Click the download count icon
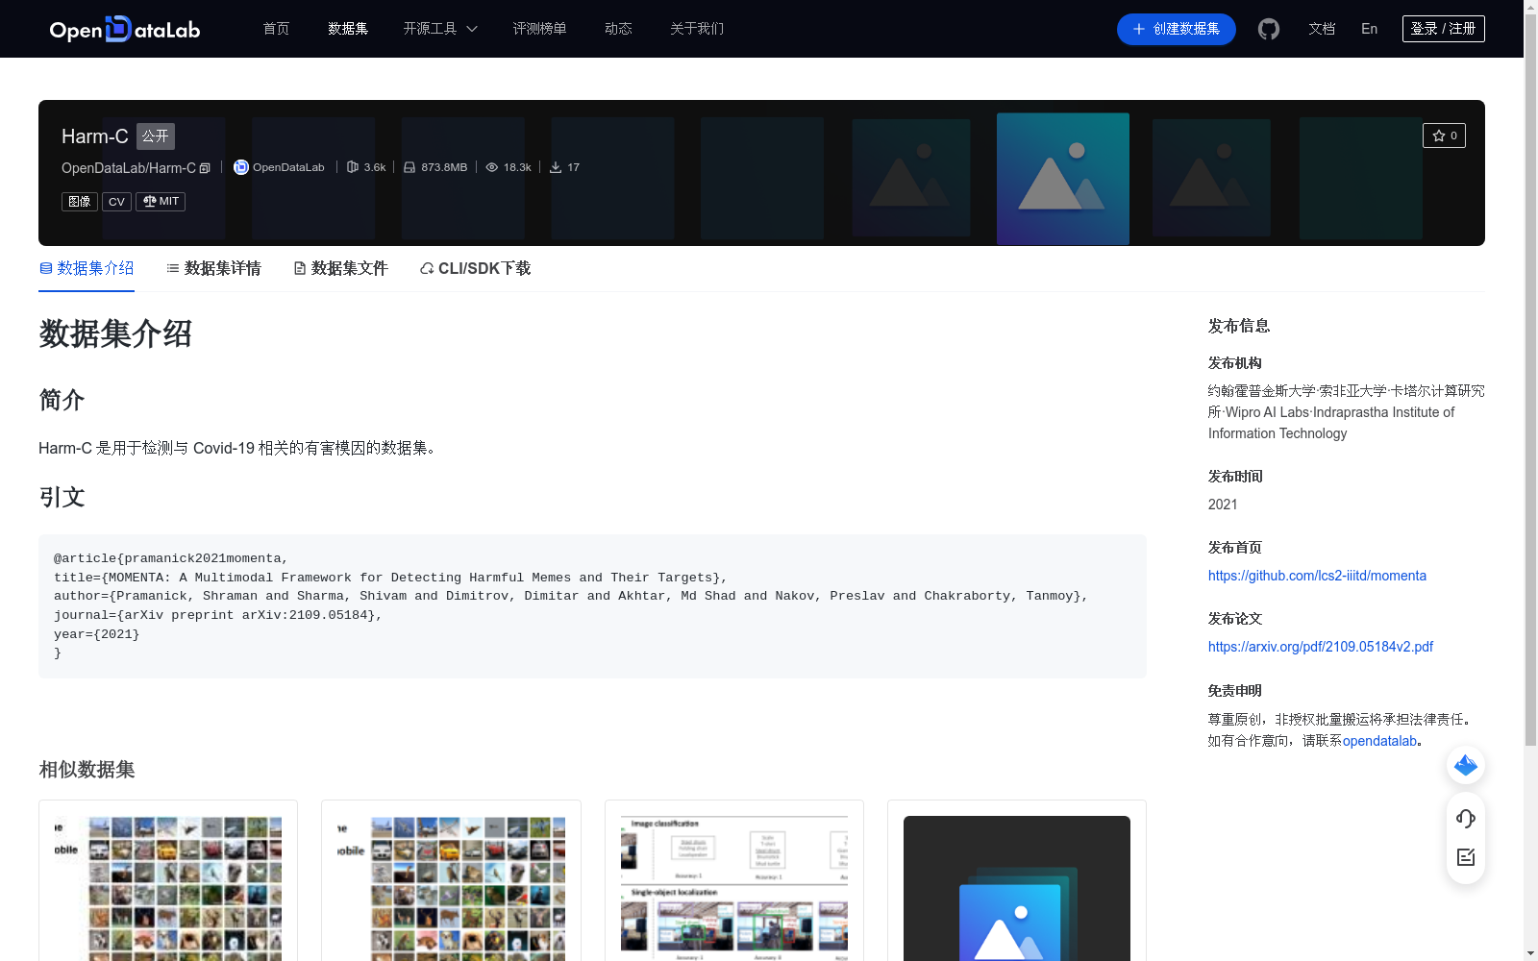This screenshot has height=961, width=1538. [x=556, y=167]
